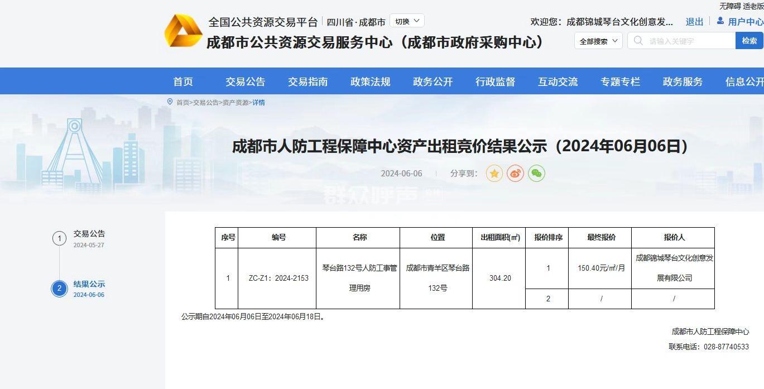
Task: Click the user center person icon
Action: [x=720, y=21]
